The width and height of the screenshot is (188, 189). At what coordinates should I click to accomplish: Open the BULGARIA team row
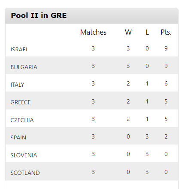coord(91,65)
